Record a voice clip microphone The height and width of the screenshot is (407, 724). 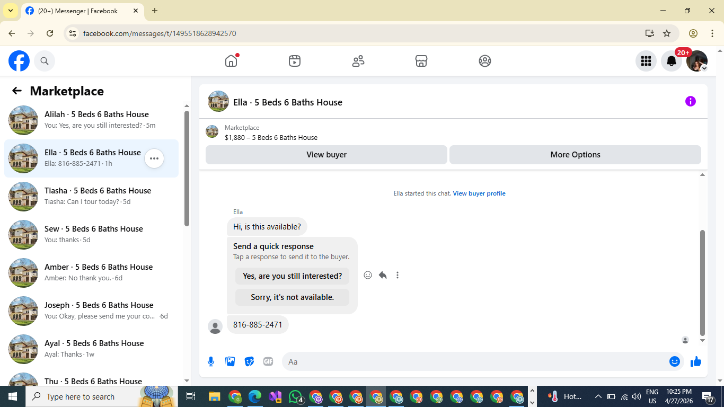(x=211, y=361)
